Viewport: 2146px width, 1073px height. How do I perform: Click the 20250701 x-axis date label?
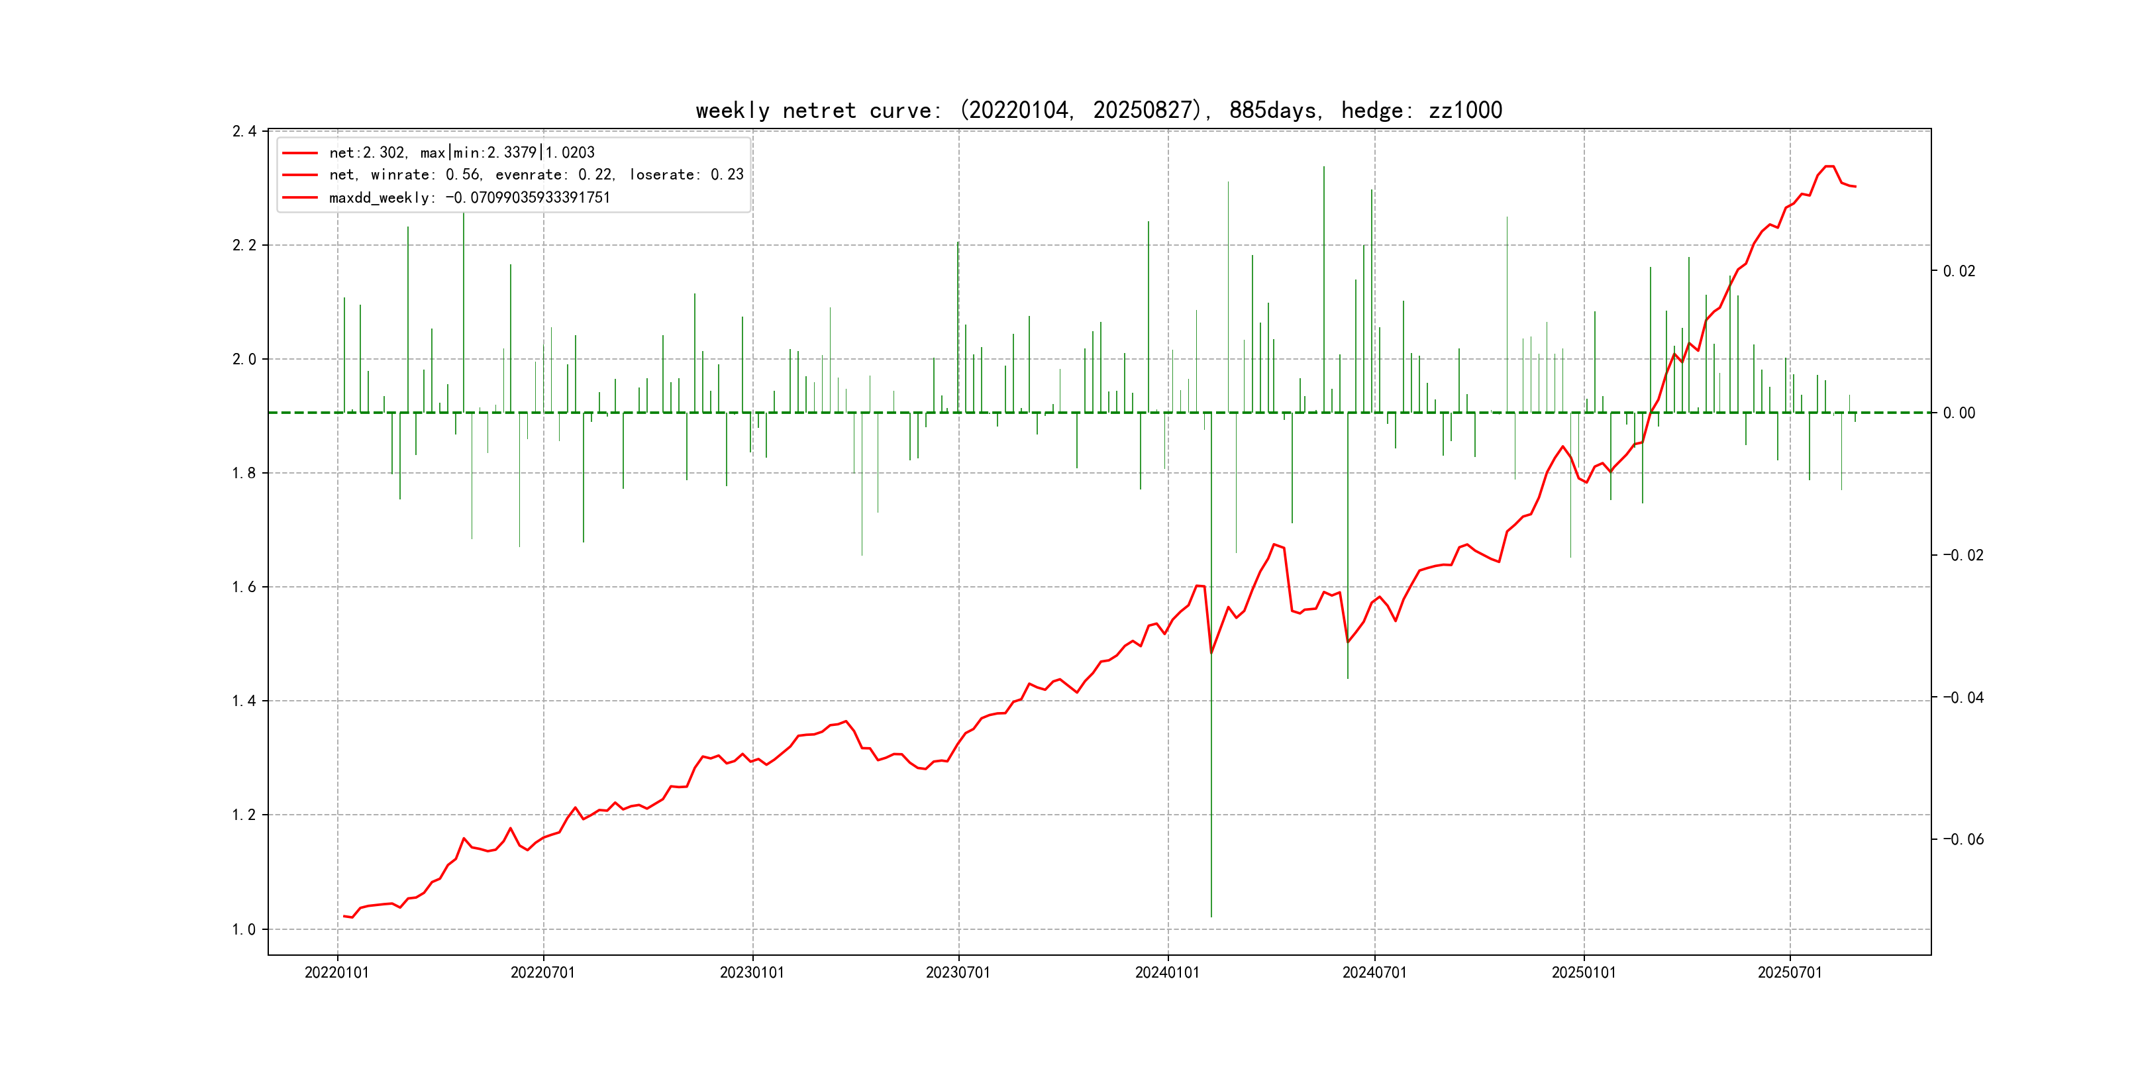pyautogui.click(x=1790, y=972)
